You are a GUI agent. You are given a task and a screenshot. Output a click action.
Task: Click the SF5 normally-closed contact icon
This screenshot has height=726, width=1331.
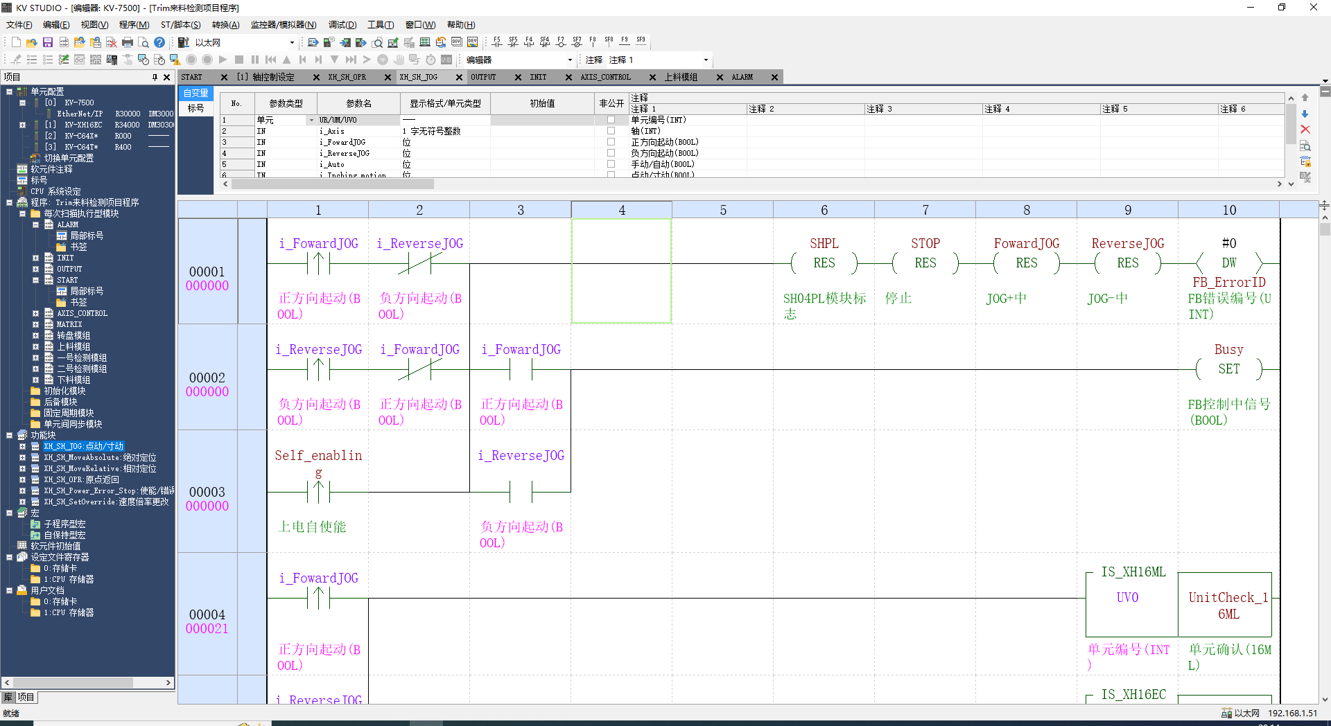point(513,42)
